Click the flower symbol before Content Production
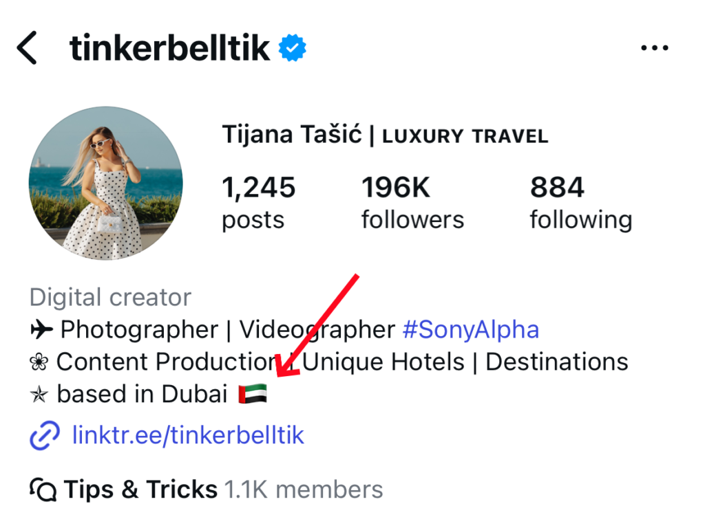This screenshot has width=705, height=517. tap(39, 362)
